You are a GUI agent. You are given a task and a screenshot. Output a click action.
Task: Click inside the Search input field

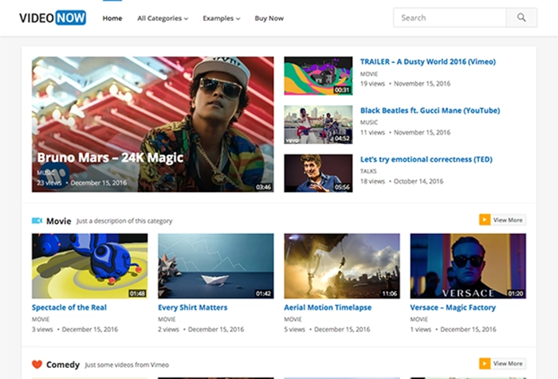[x=450, y=18]
